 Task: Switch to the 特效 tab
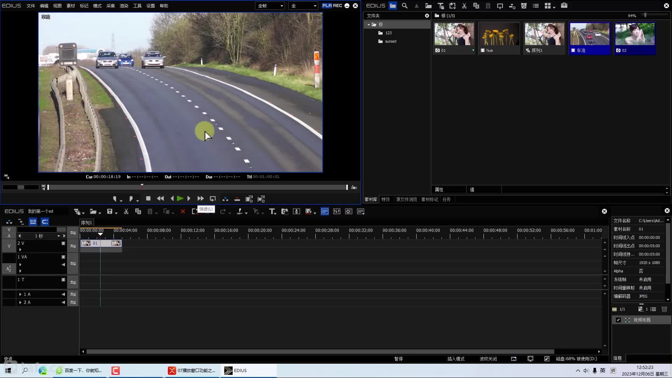385,199
